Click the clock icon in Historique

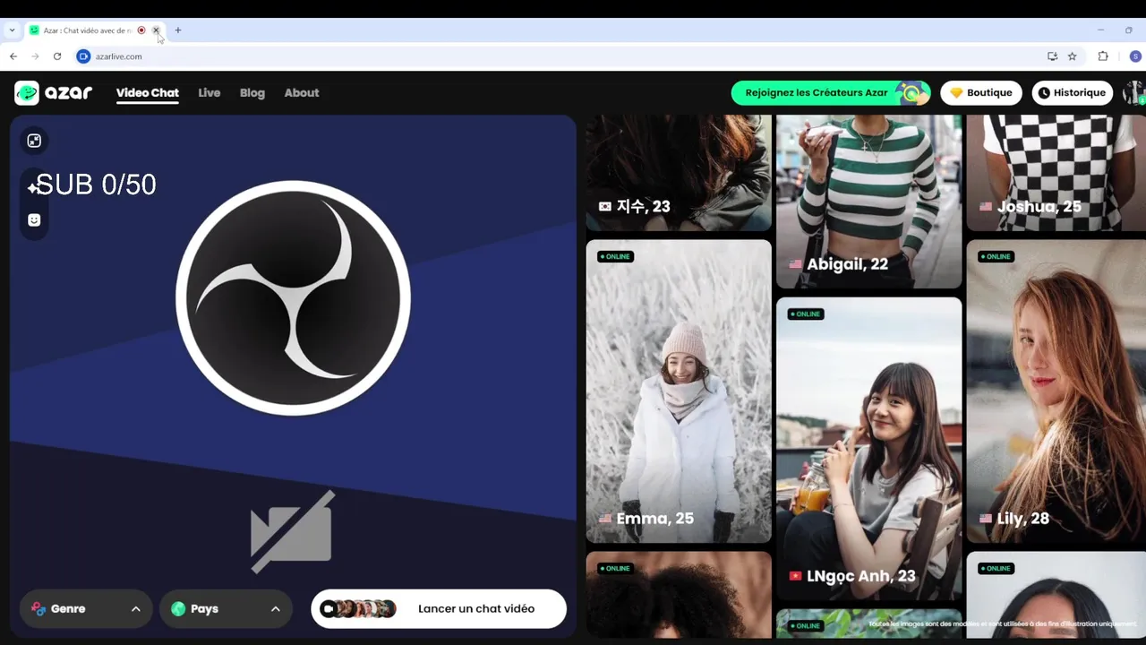click(x=1044, y=92)
